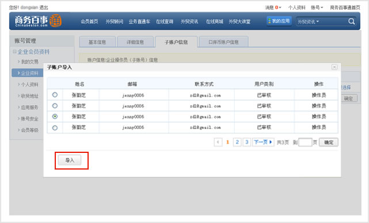Open 应用服务 in the sidebar
The image size is (369, 223).
30,107
